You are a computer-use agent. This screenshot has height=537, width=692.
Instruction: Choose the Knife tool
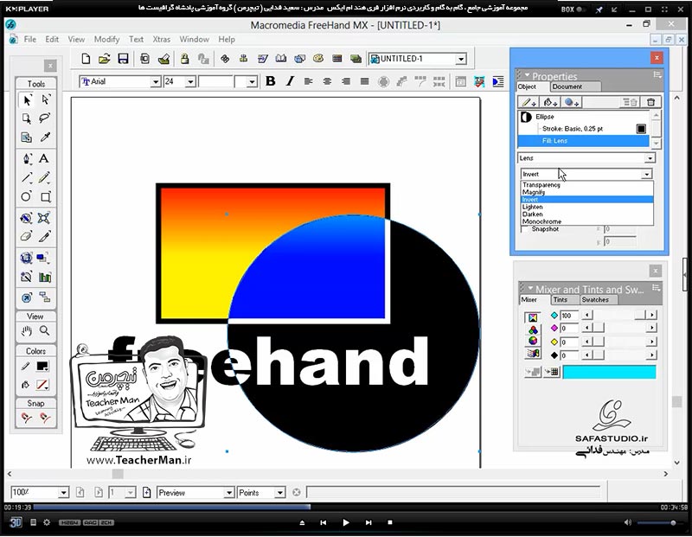pyautogui.click(x=44, y=237)
